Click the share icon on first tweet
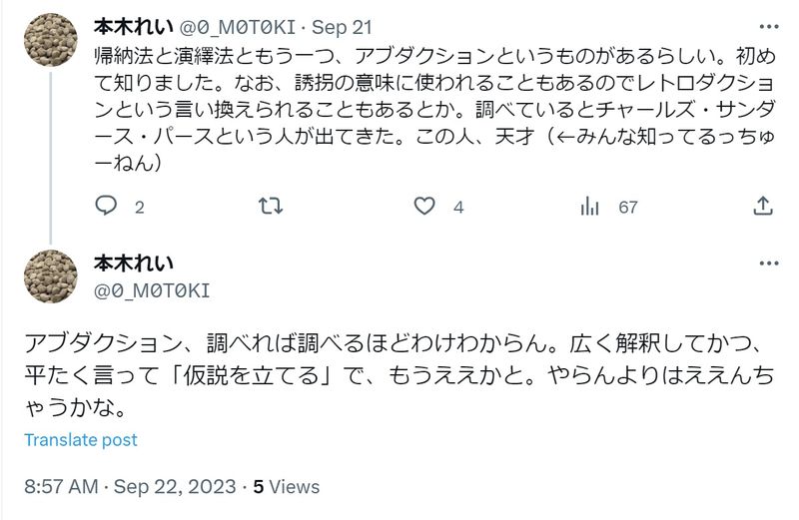The height and width of the screenshot is (520, 799). click(x=763, y=206)
